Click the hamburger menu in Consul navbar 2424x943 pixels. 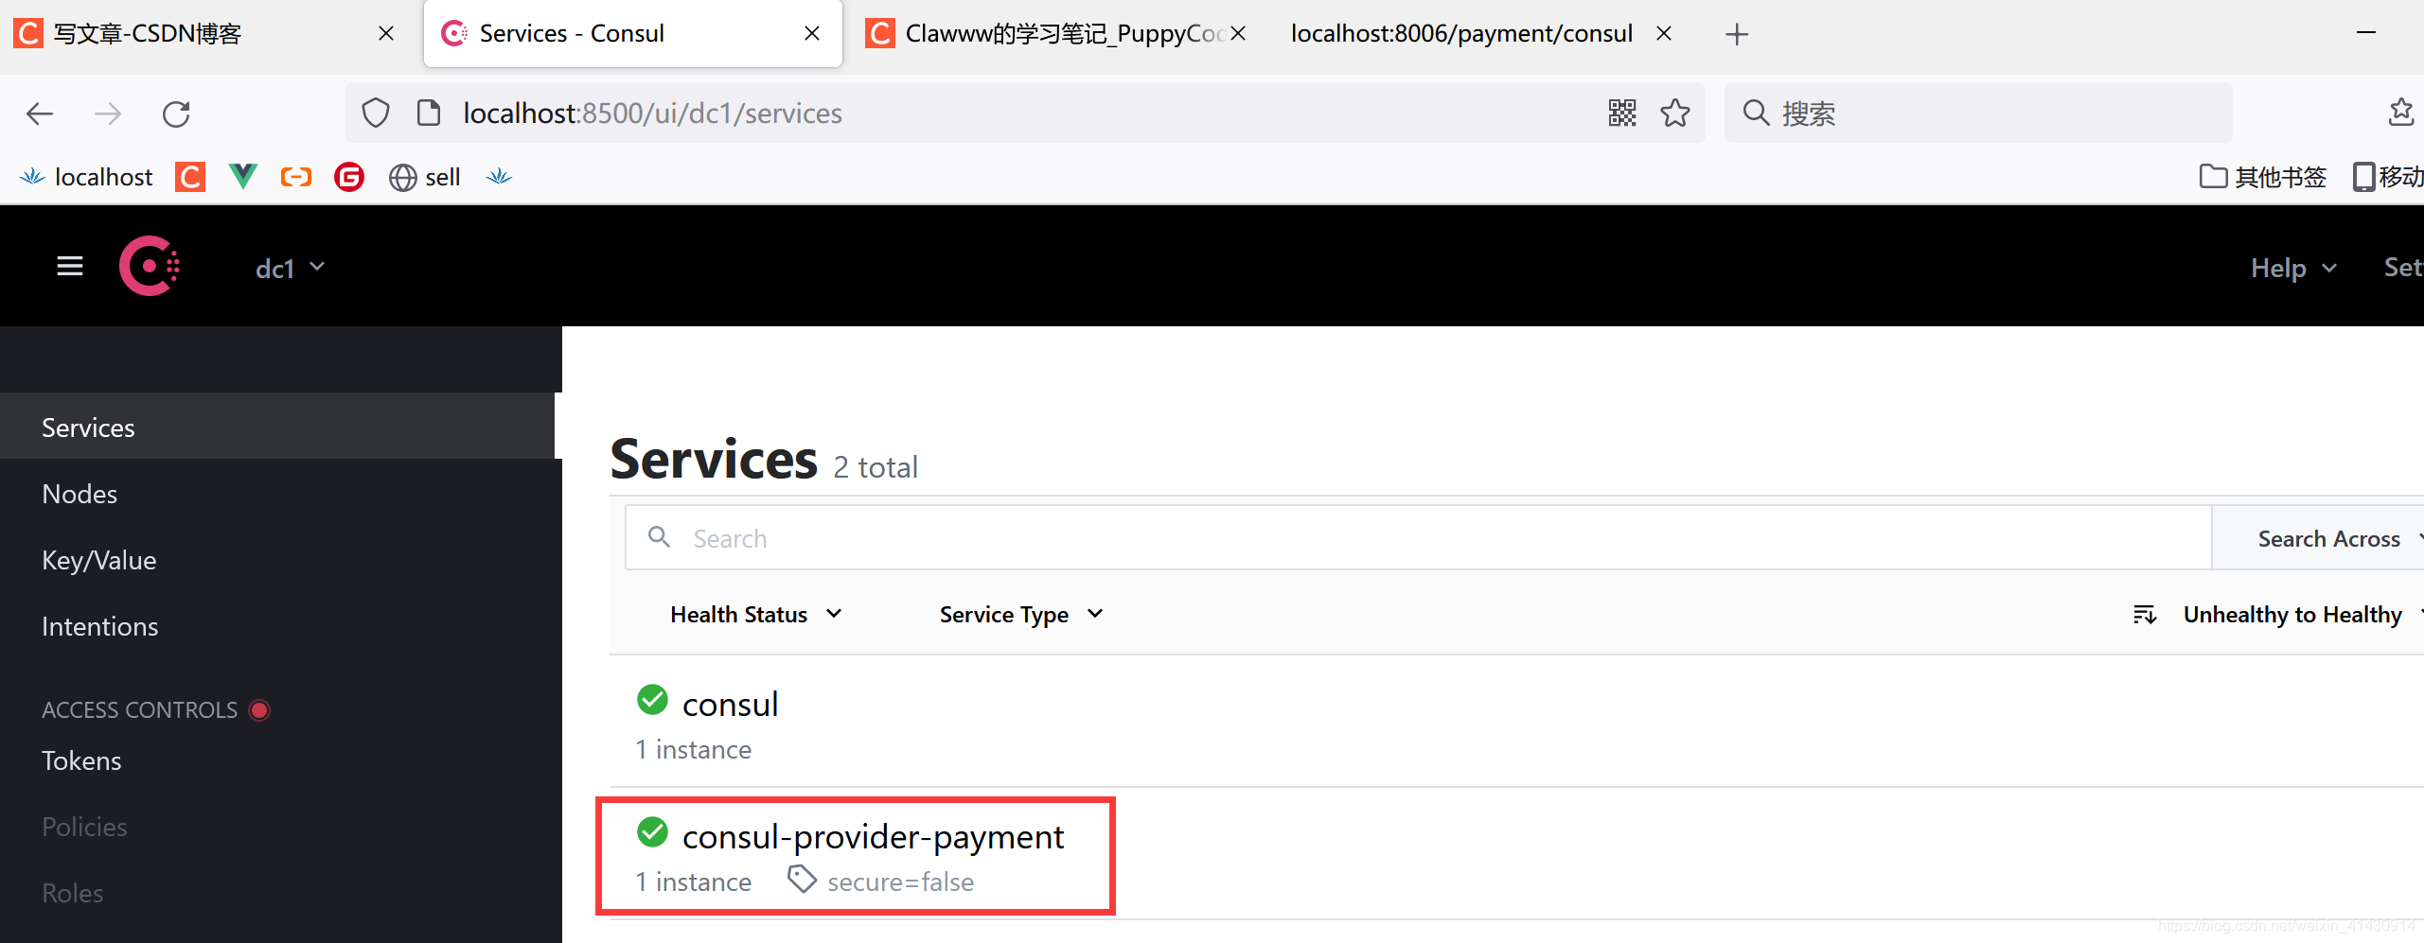coord(69,266)
